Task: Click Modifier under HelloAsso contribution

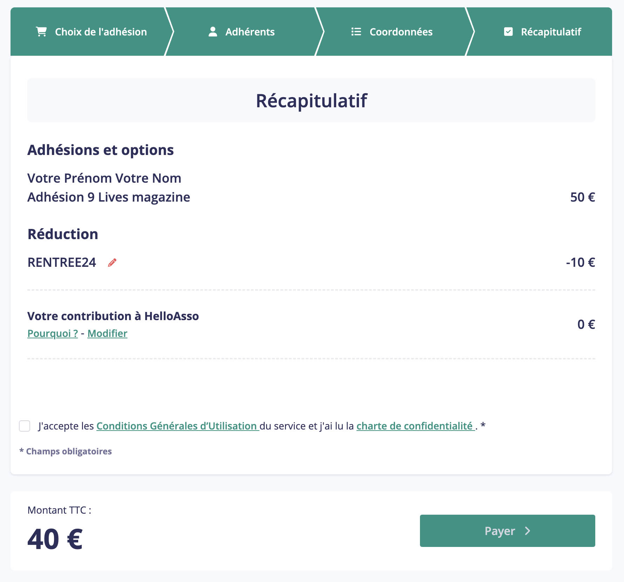Action: pos(107,333)
